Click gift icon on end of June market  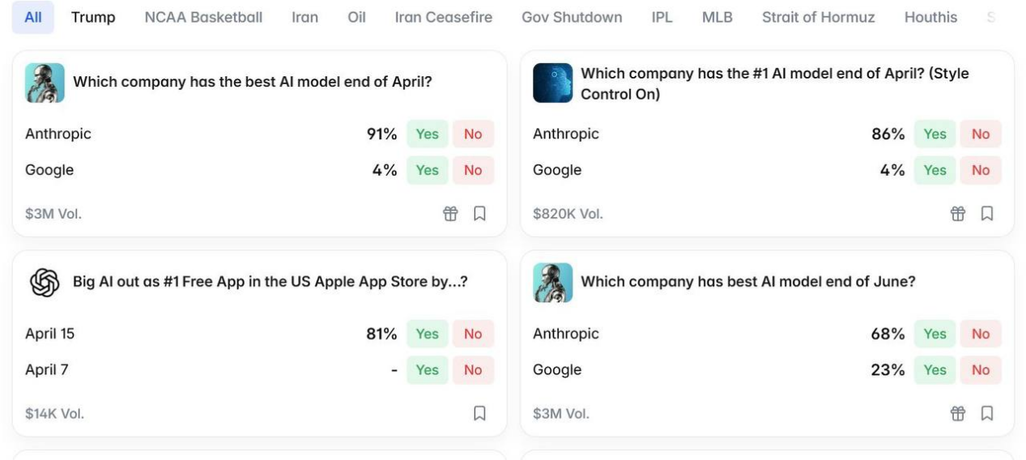point(958,414)
